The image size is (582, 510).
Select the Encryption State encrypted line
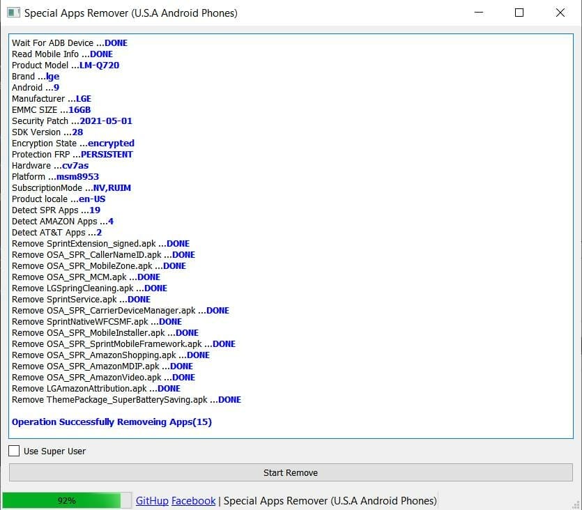(x=72, y=143)
